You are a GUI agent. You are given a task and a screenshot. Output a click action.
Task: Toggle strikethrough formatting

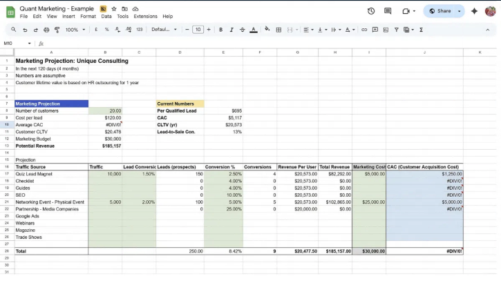coord(242,30)
